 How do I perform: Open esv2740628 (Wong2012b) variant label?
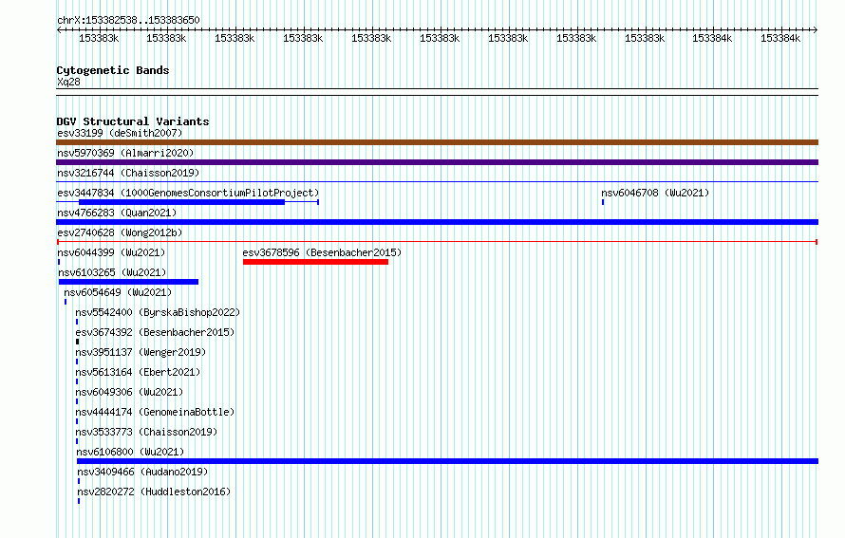[x=120, y=232]
